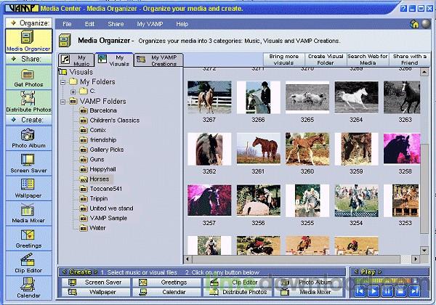Open the Greetings tool in sidebar
The height and width of the screenshot is (305, 436).
(x=28, y=237)
